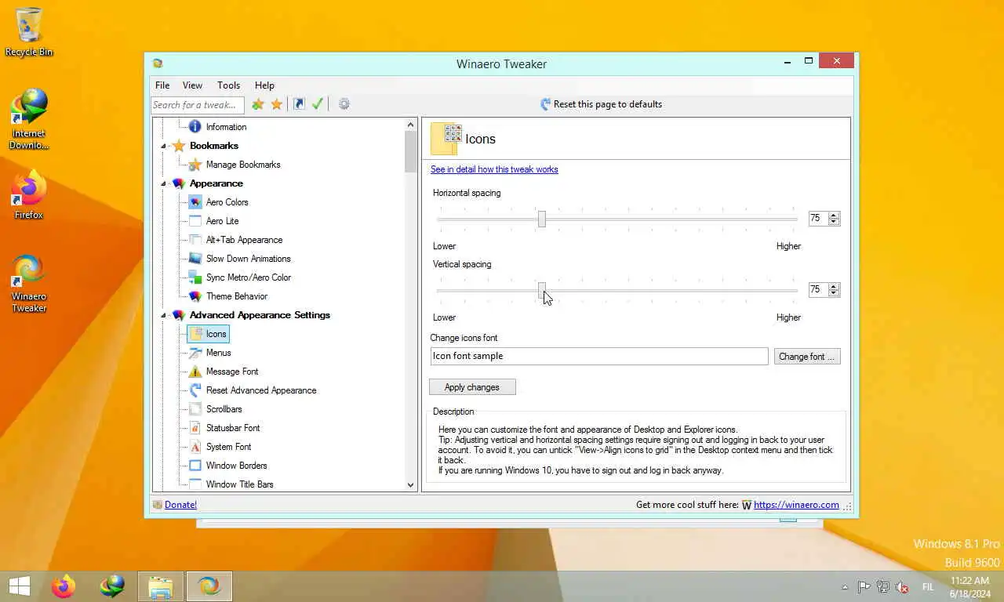Open the File menu
Image resolution: width=1004 pixels, height=602 pixels.
click(162, 85)
